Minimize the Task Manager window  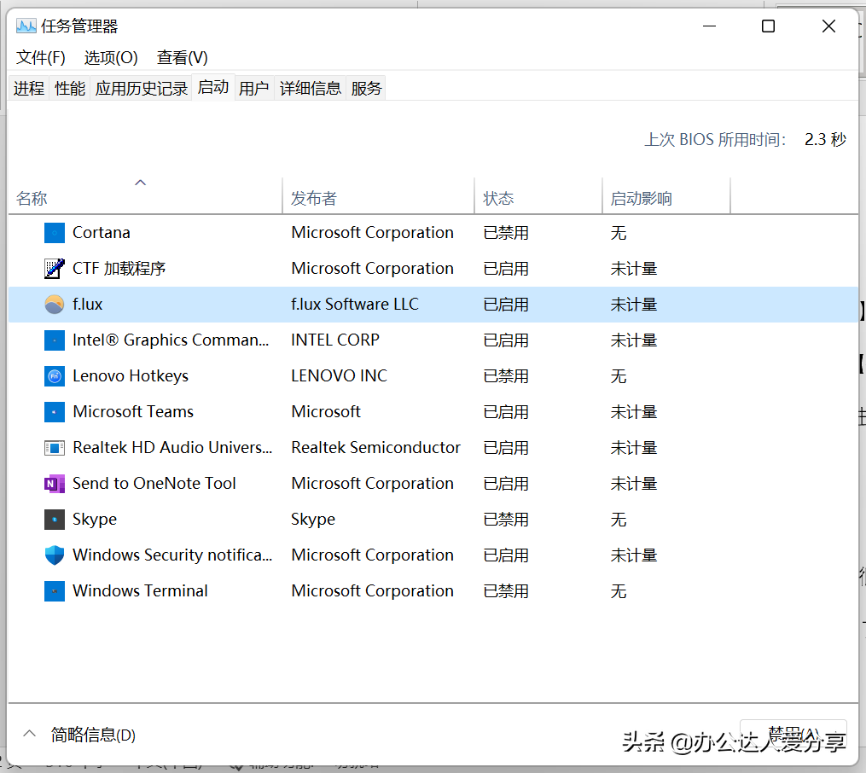pyautogui.click(x=709, y=26)
